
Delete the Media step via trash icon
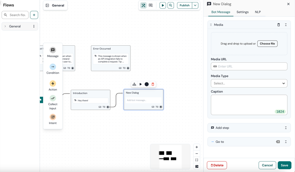[x=278, y=25]
